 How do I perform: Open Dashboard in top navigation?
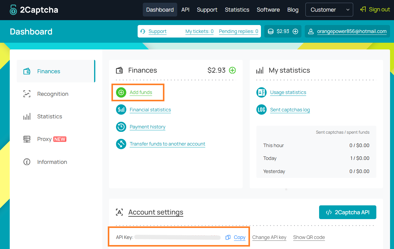(x=160, y=10)
